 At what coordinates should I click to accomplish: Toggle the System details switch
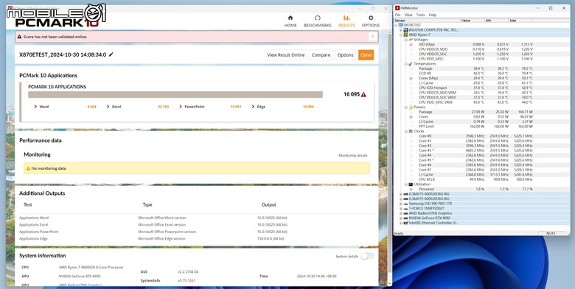[367, 256]
